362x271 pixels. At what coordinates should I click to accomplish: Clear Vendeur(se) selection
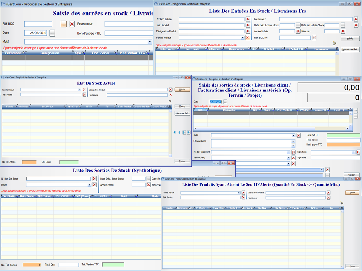pyautogui.click(x=293, y=158)
